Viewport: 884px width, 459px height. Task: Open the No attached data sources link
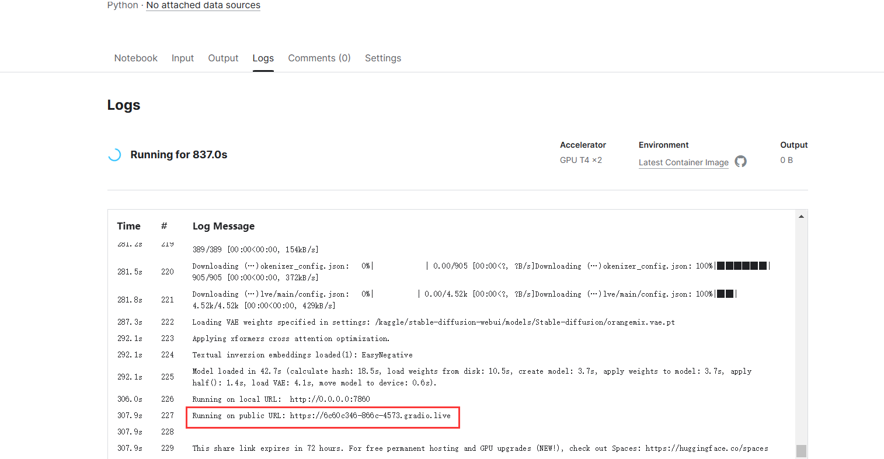pos(203,5)
